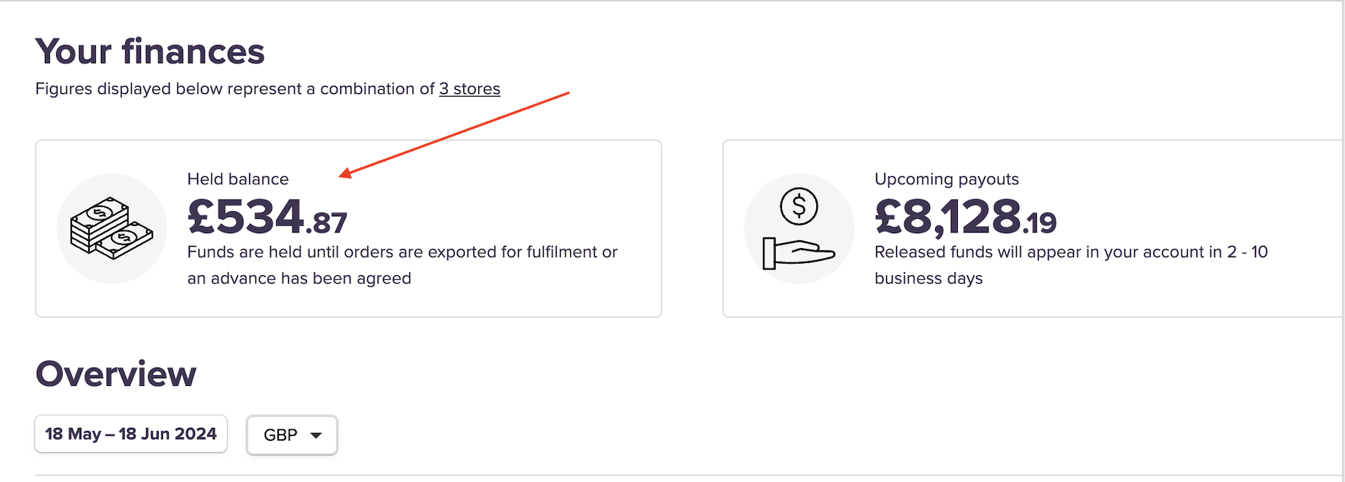This screenshot has height=482, width=1345.
Task: Click the stacked cash icon beside Held balance
Action: tap(111, 228)
